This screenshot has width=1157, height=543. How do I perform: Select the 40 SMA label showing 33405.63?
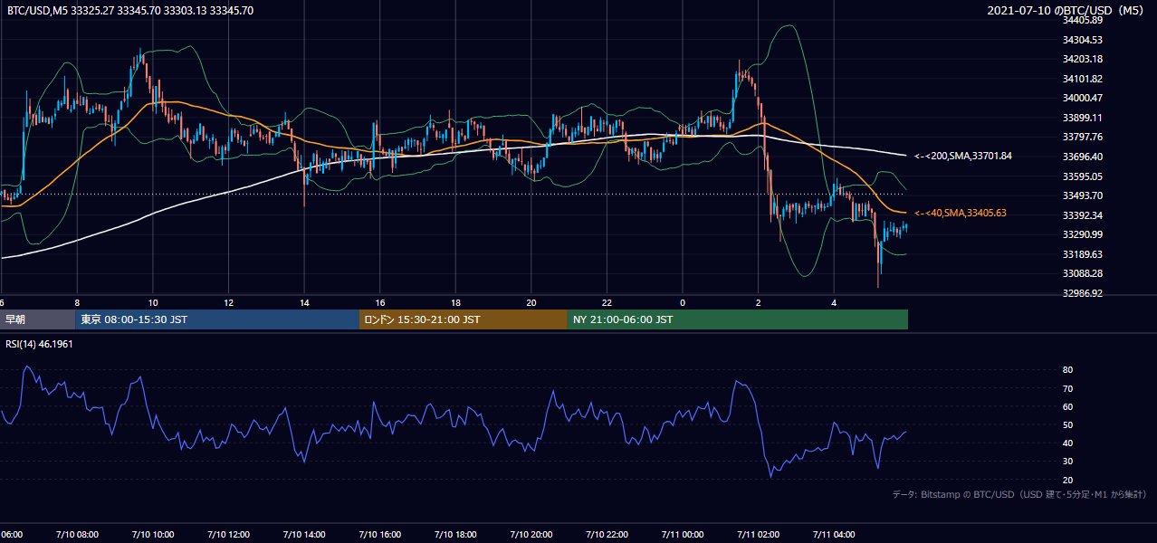pyautogui.click(x=961, y=214)
